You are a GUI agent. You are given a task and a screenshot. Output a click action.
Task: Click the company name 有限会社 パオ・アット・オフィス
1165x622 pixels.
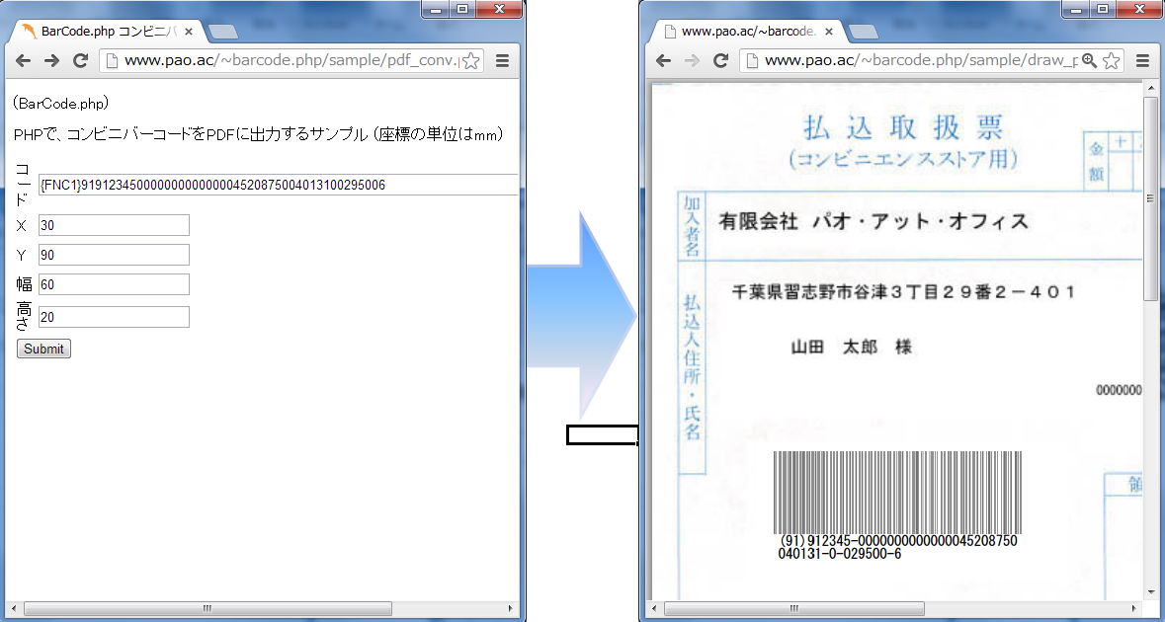click(x=874, y=221)
